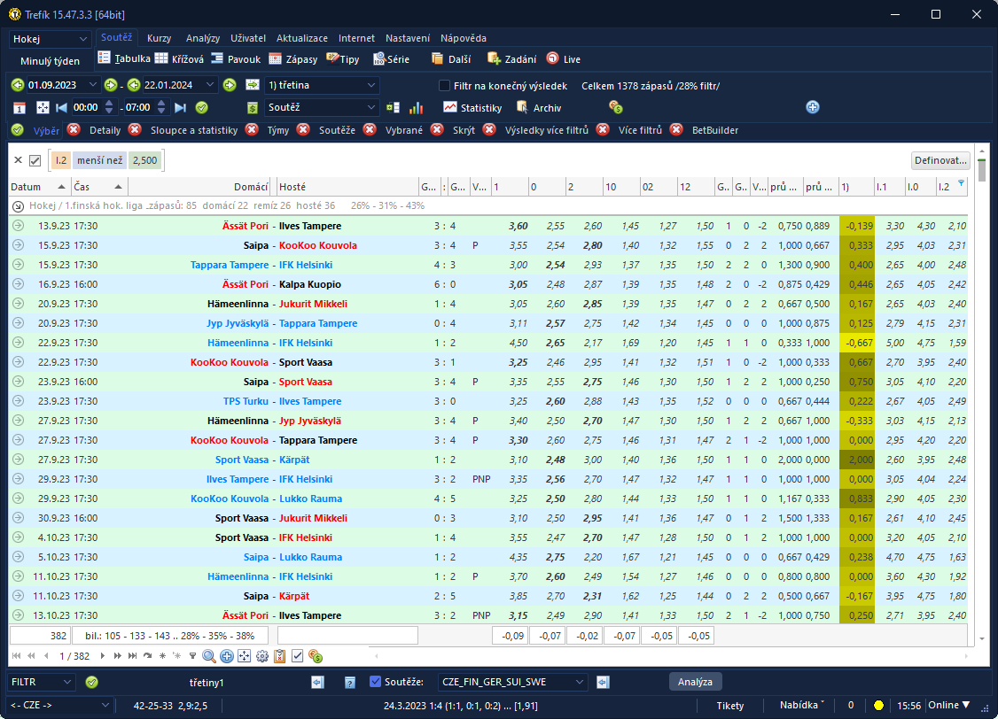Switch to the Sloupce a statistiky tab

(193, 130)
